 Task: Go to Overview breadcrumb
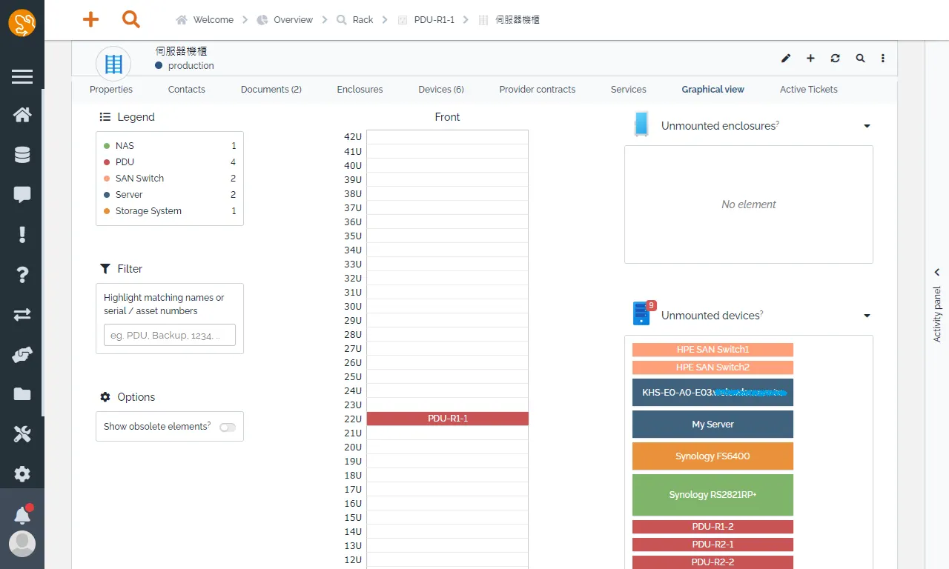pyautogui.click(x=285, y=20)
